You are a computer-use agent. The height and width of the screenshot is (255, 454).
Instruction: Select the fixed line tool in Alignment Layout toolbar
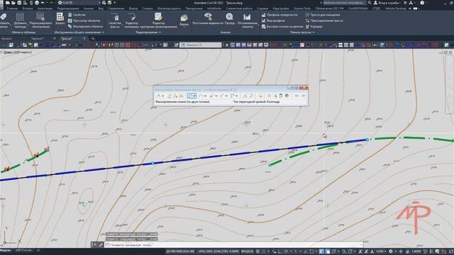coord(190,96)
